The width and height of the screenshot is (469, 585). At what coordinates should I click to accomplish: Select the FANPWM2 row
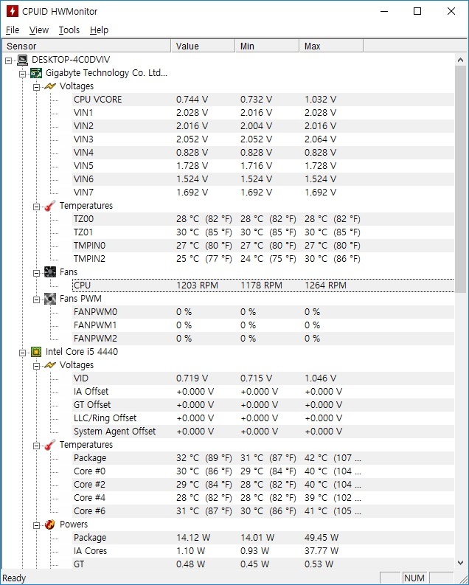pyautogui.click(x=263, y=339)
